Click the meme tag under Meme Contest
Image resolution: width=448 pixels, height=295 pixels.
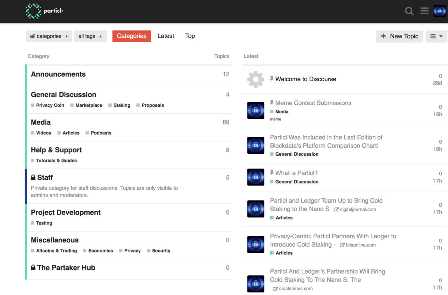[276, 119]
